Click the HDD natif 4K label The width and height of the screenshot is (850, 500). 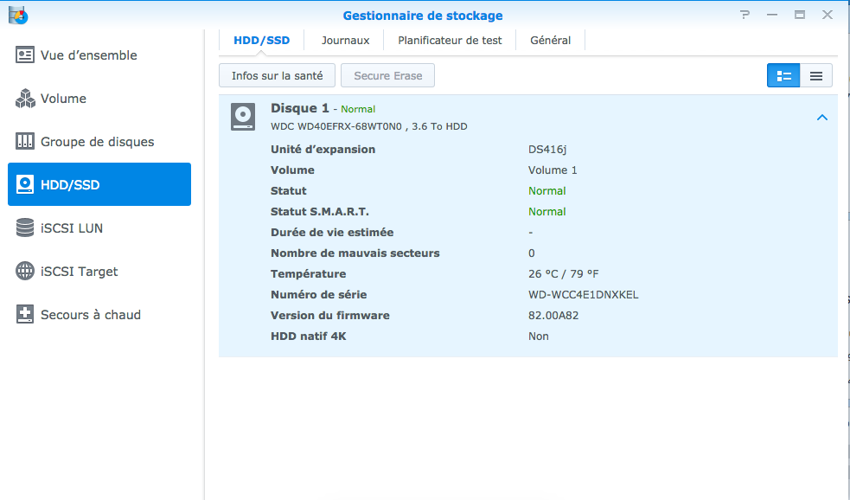309,337
